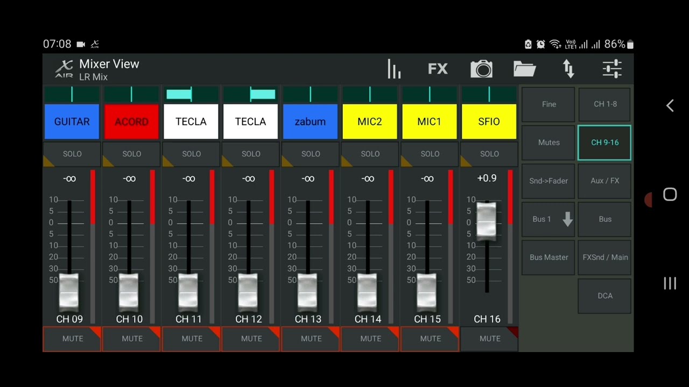Tap the camera snapshot icon

point(481,69)
